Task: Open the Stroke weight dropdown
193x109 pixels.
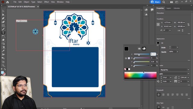Action: click(x=178, y=47)
